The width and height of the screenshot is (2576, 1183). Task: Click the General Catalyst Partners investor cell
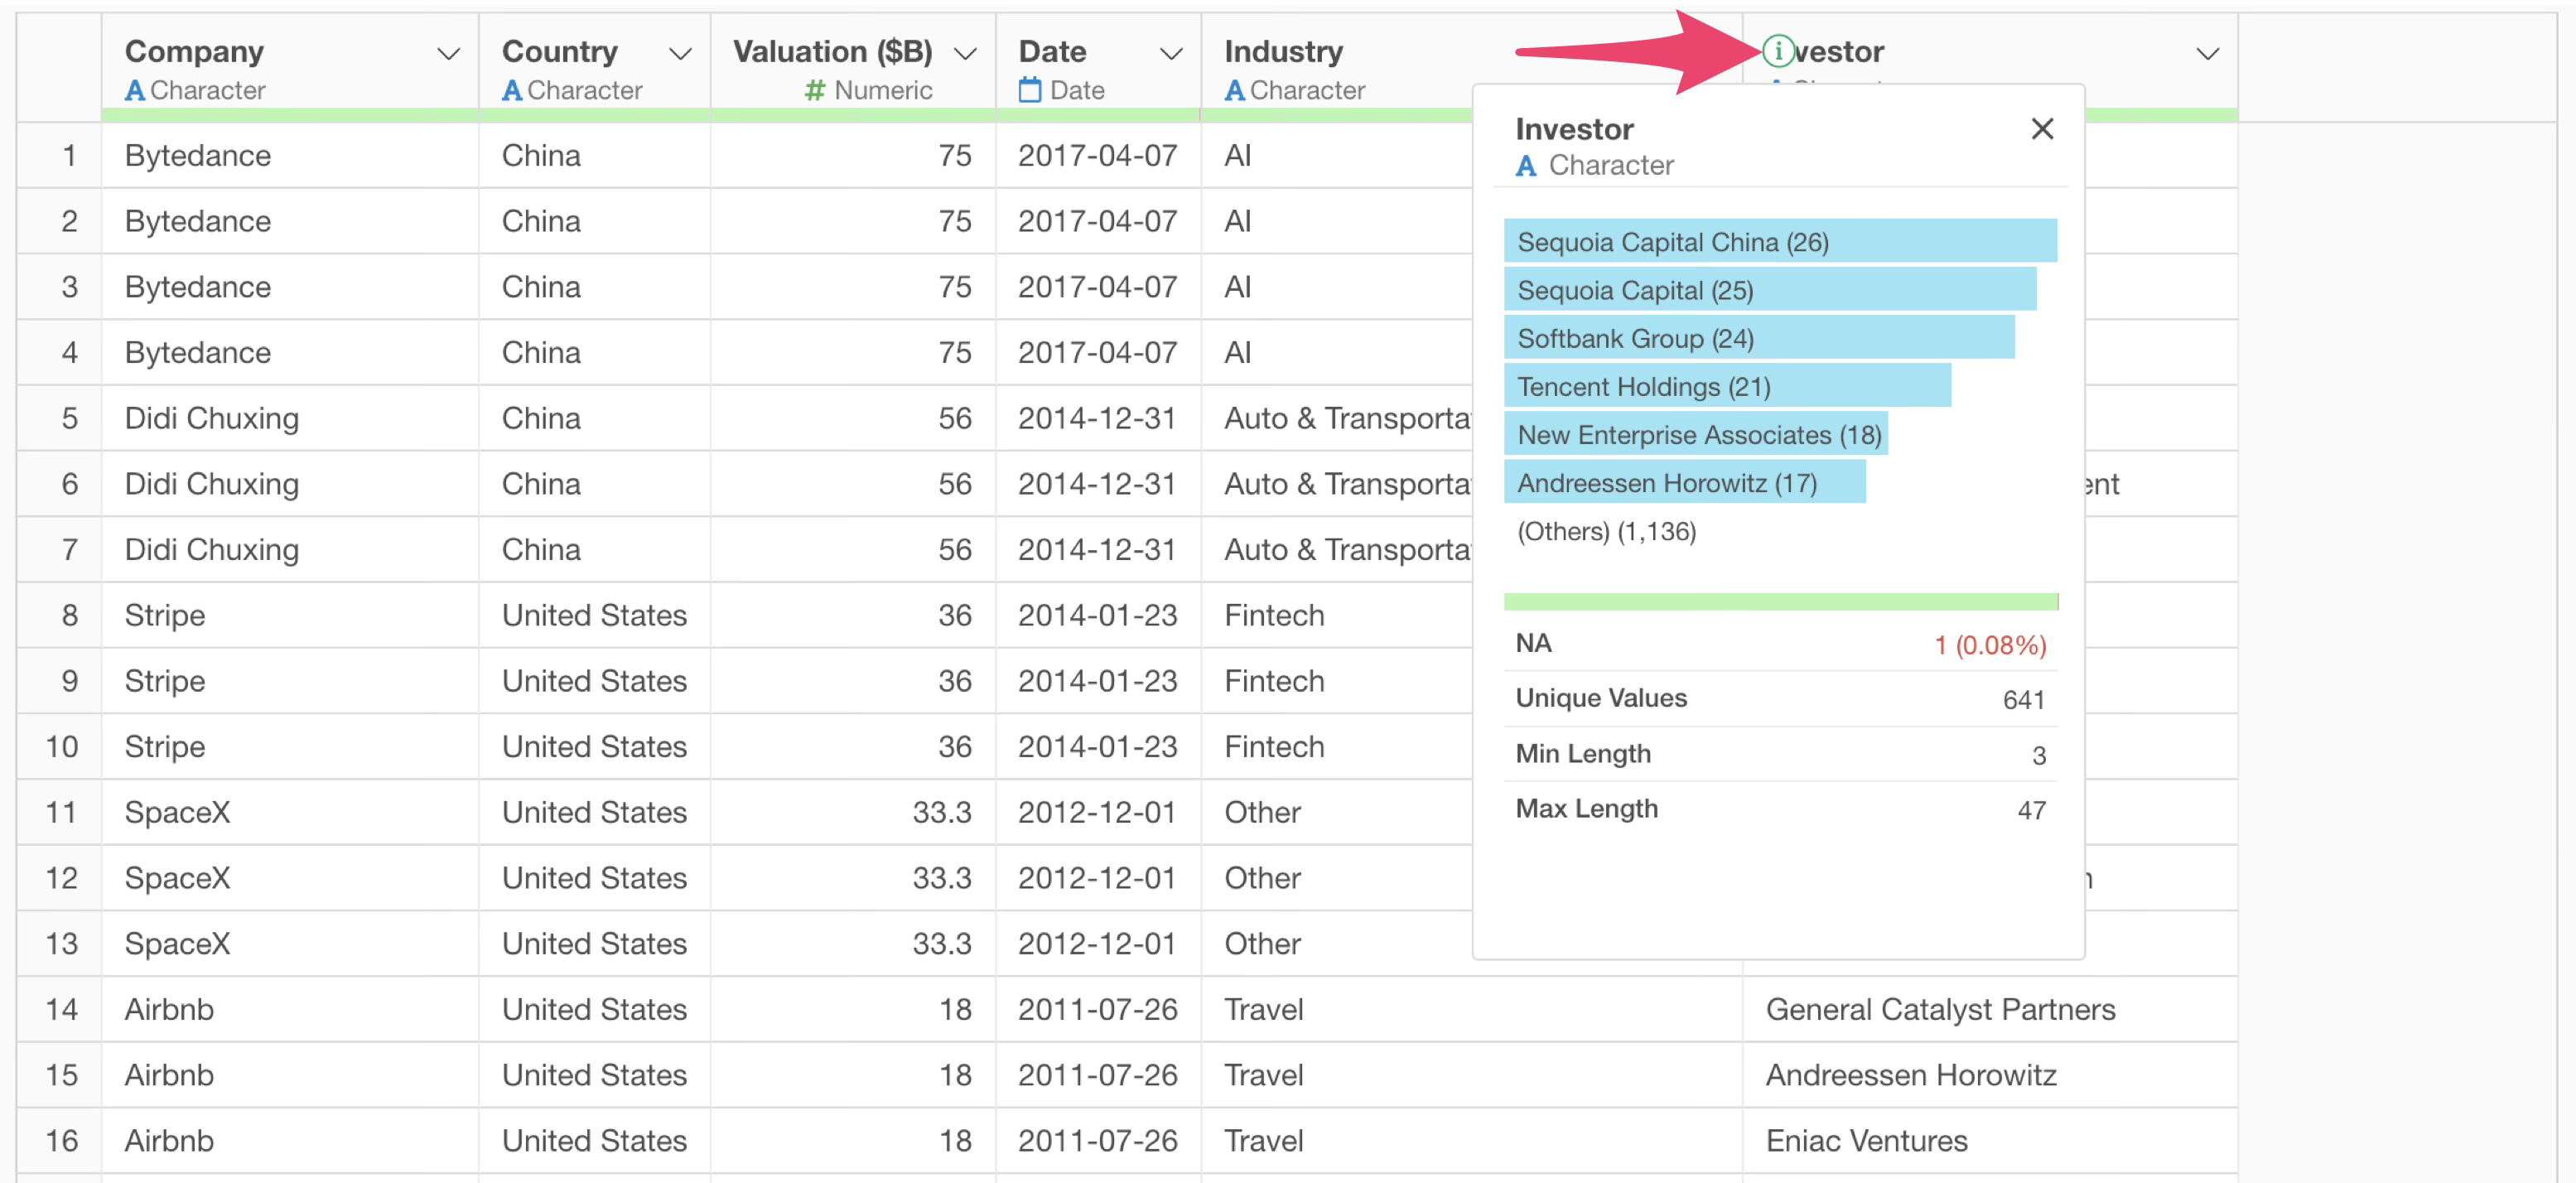coord(1989,1009)
